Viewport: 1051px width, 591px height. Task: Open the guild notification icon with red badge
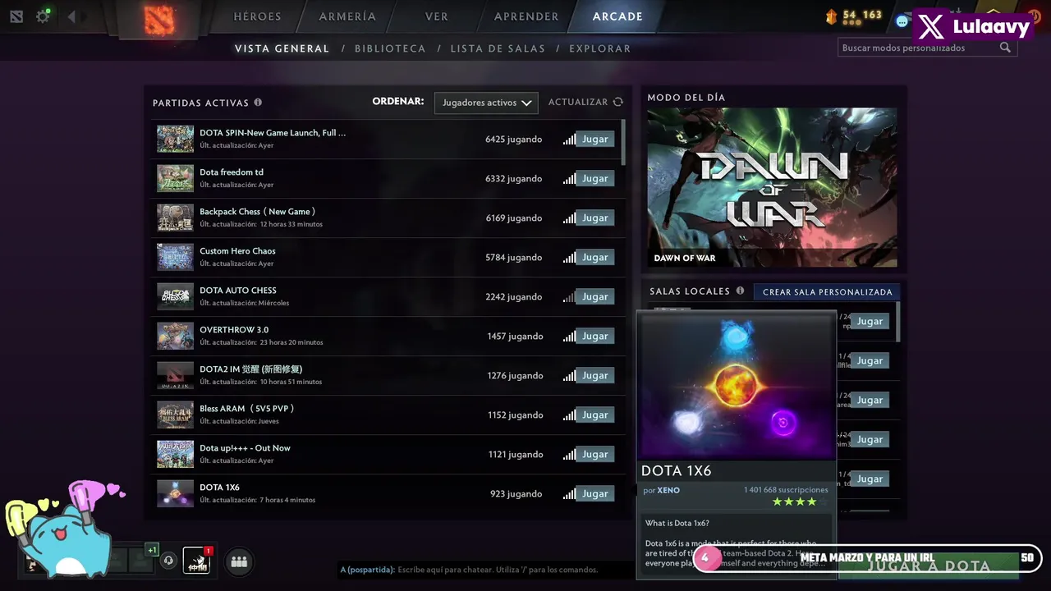(x=196, y=560)
